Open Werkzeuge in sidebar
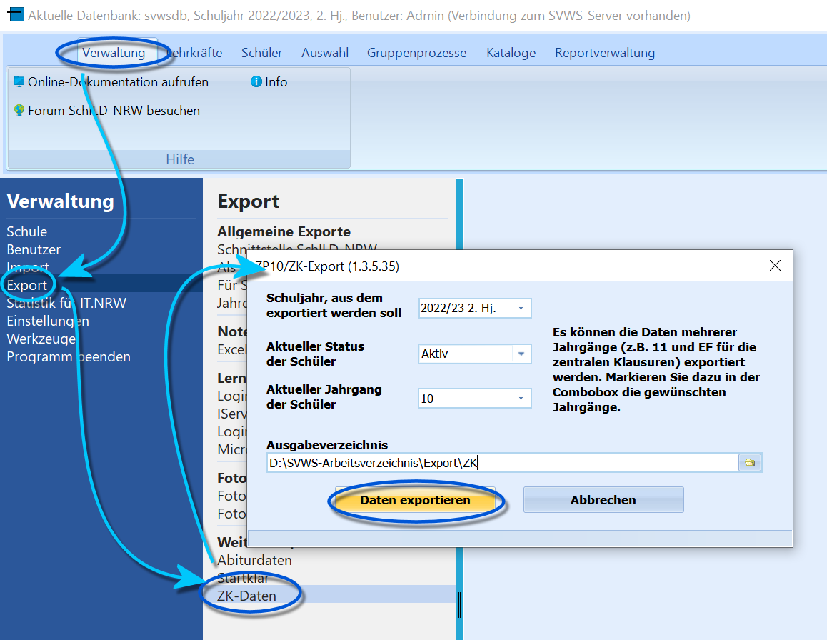This screenshot has width=827, height=640. 41,339
